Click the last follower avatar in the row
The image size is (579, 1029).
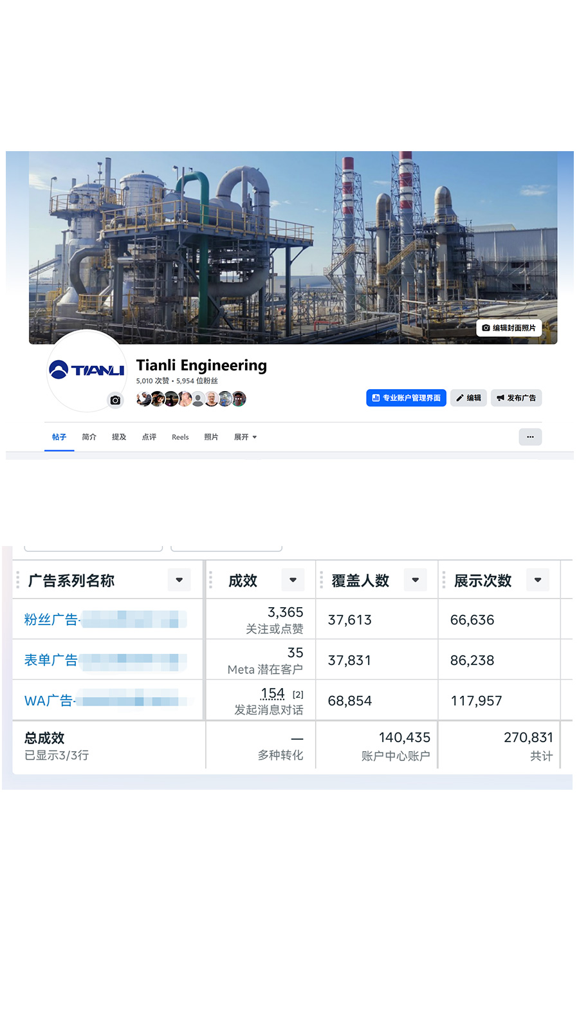pyautogui.click(x=239, y=399)
